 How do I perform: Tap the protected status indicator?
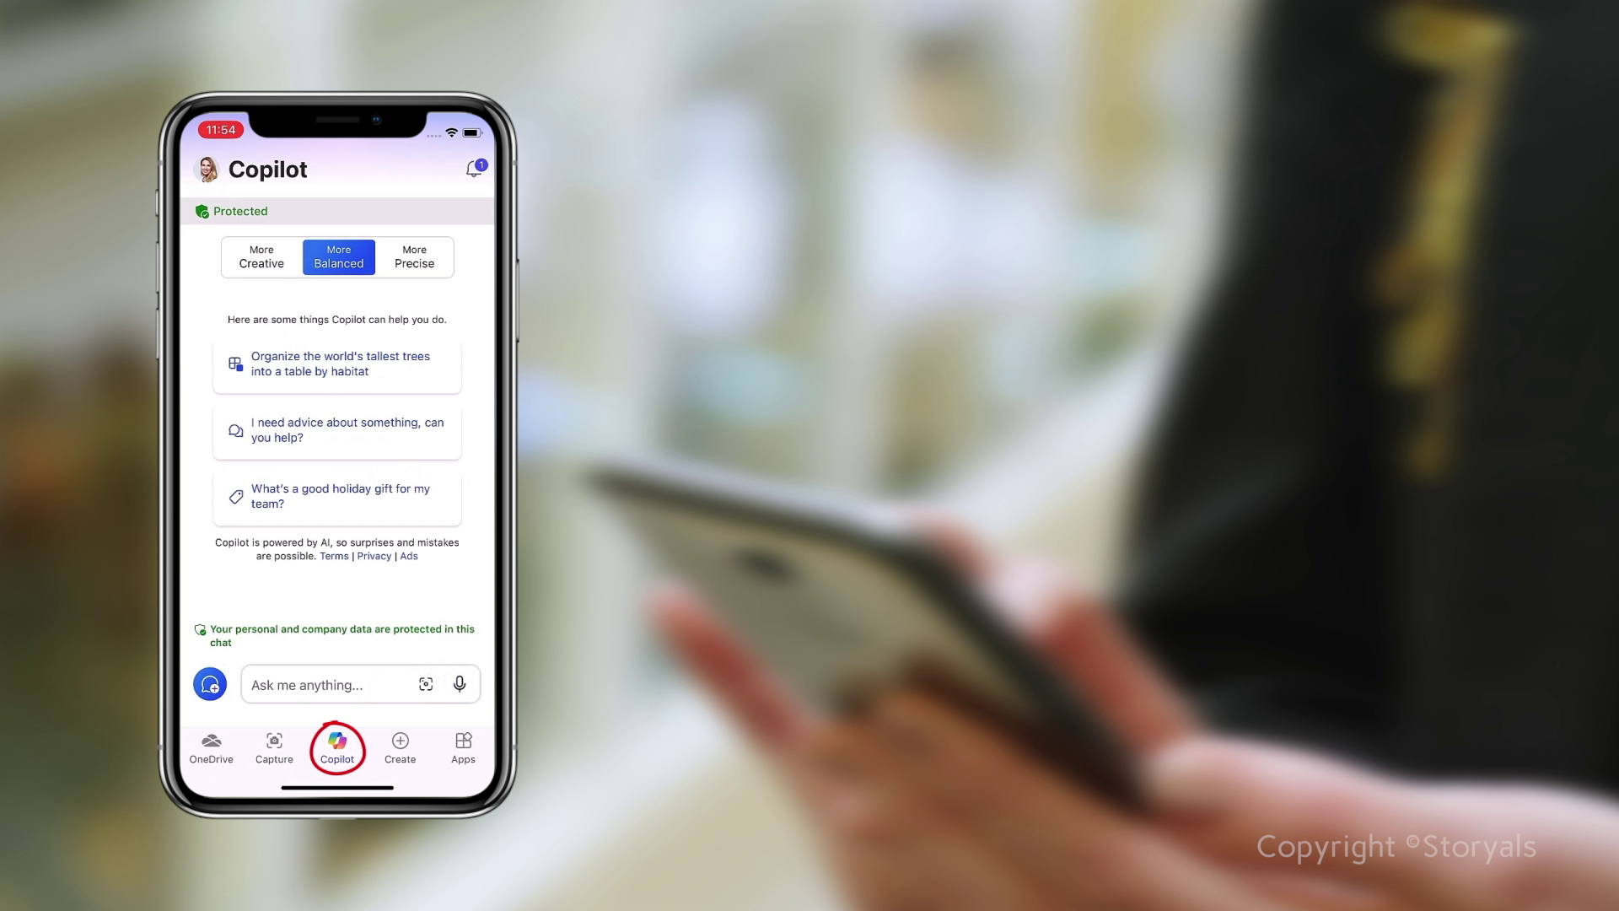(x=233, y=210)
